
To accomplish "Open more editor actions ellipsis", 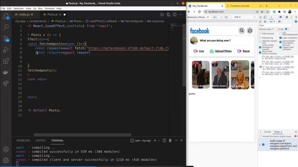I will point(181,14).
